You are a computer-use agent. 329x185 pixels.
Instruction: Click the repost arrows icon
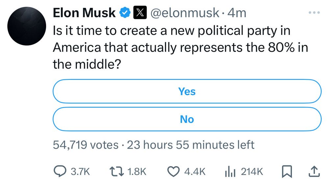[117, 171]
